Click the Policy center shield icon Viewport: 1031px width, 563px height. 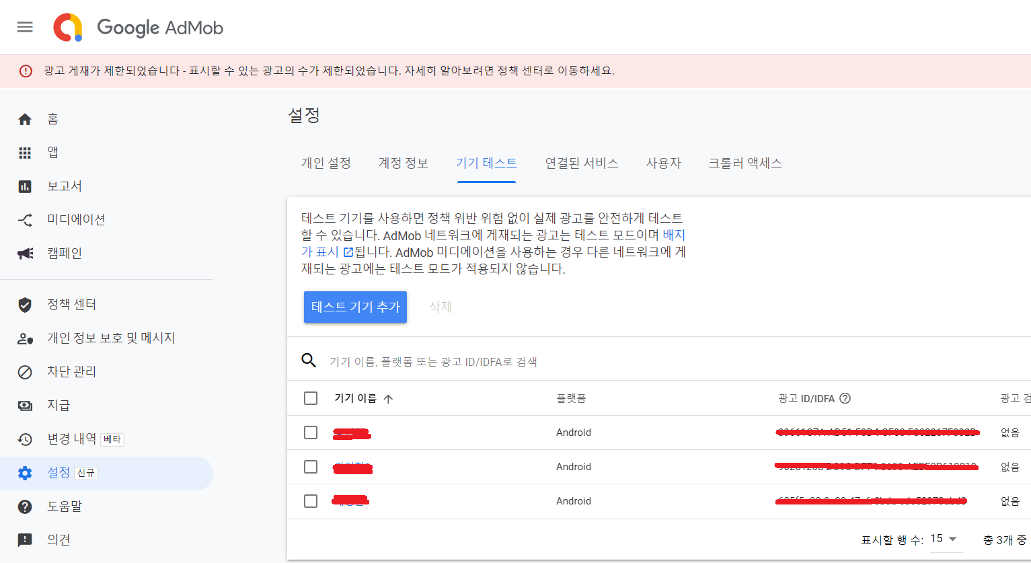click(x=25, y=305)
